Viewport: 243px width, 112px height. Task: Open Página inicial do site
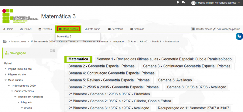click(x=20, y=69)
